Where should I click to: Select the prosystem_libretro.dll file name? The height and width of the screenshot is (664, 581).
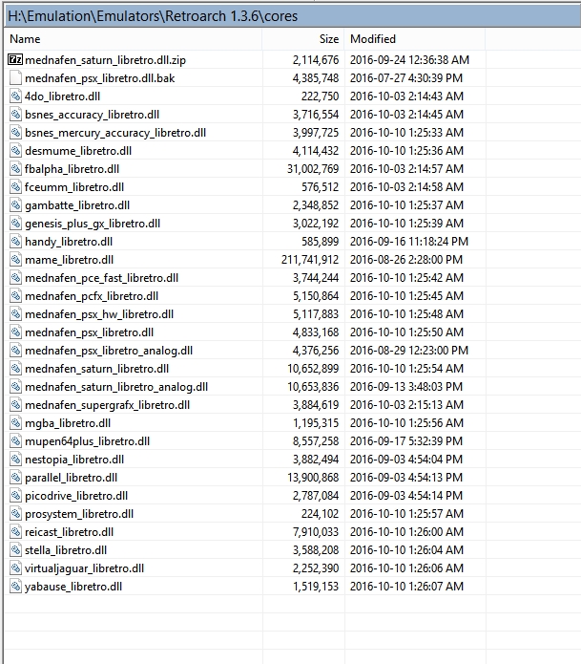coord(79,514)
